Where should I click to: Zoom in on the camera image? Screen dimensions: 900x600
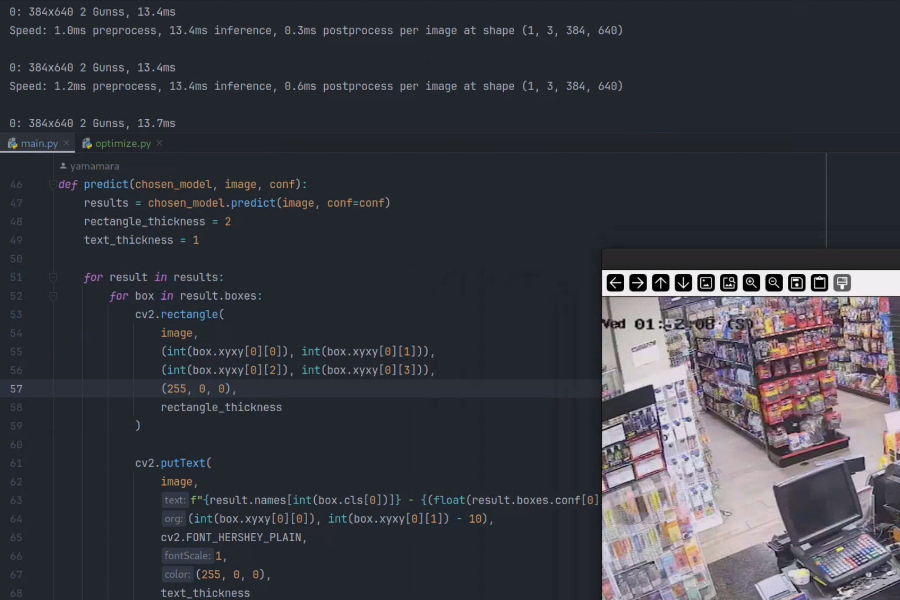point(751,283)
